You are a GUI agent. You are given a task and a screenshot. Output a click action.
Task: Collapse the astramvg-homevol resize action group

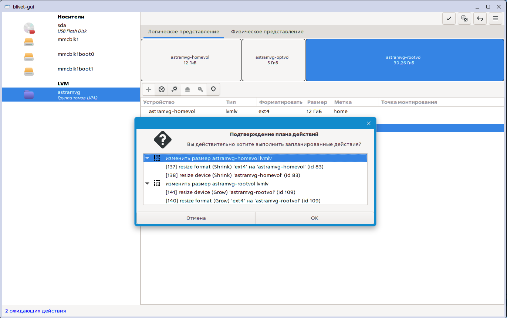pyautogui.click(x=148, y=158)
